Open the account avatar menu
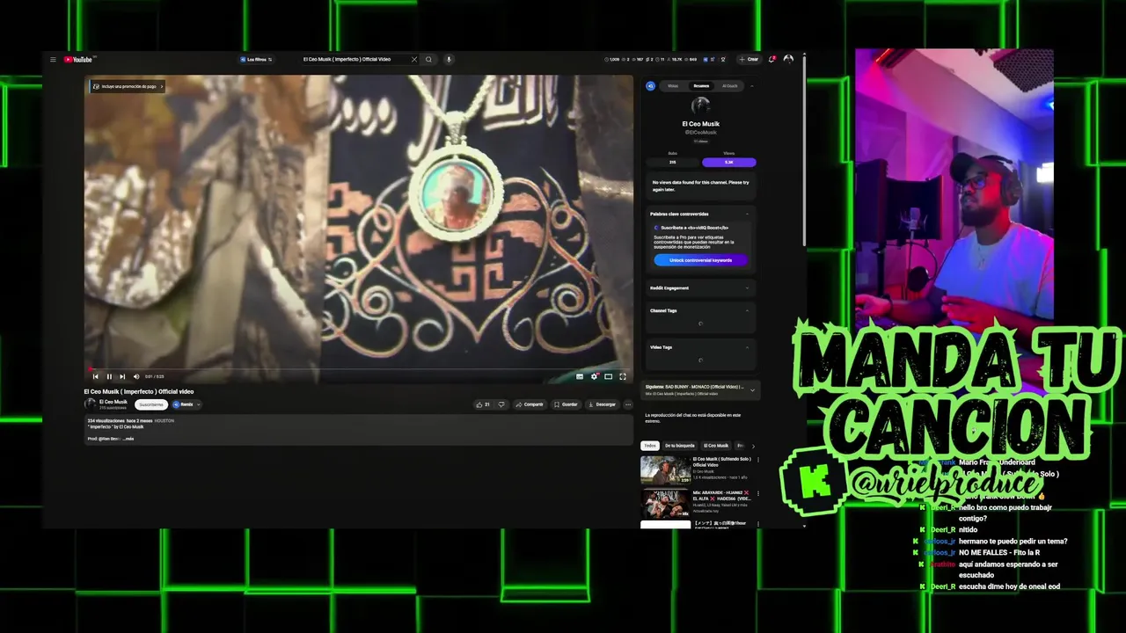 tap(788, 60)
